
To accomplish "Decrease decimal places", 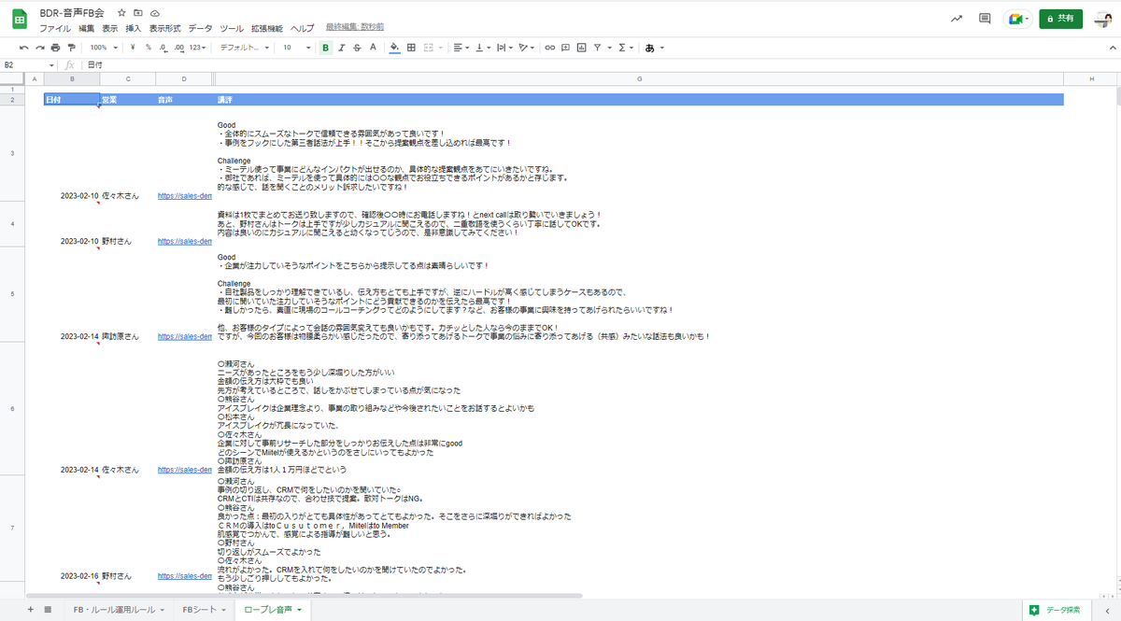I will click(163, 47).
